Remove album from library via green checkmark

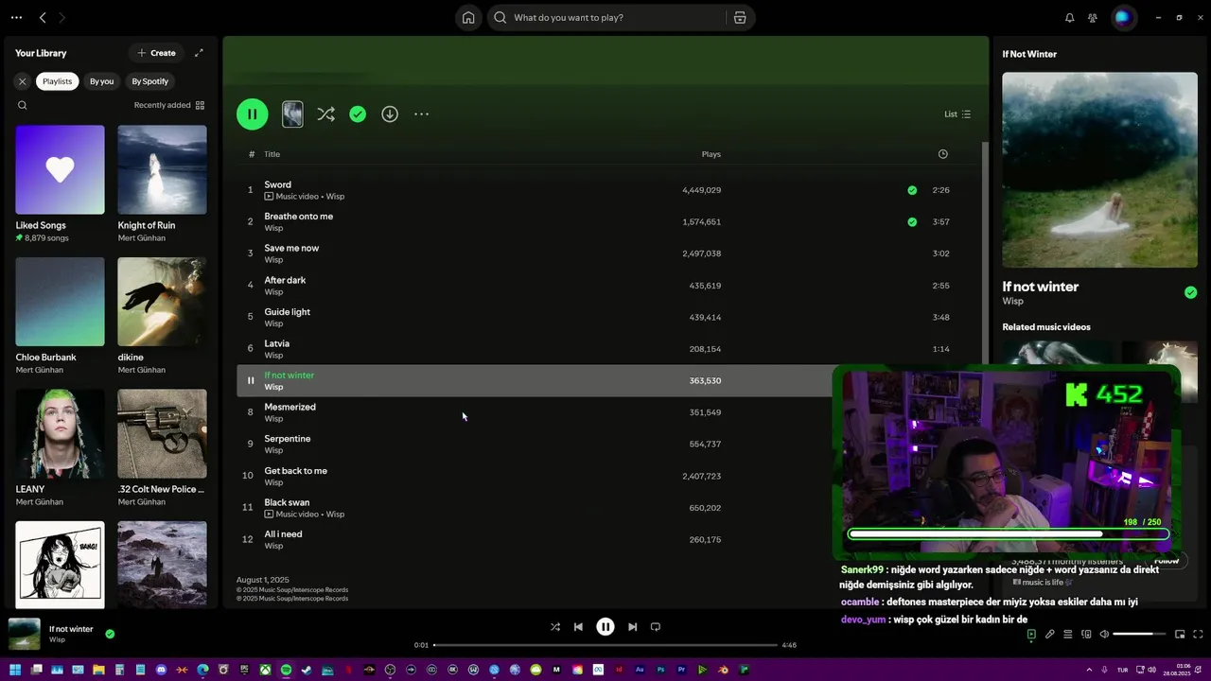(358, 113)
